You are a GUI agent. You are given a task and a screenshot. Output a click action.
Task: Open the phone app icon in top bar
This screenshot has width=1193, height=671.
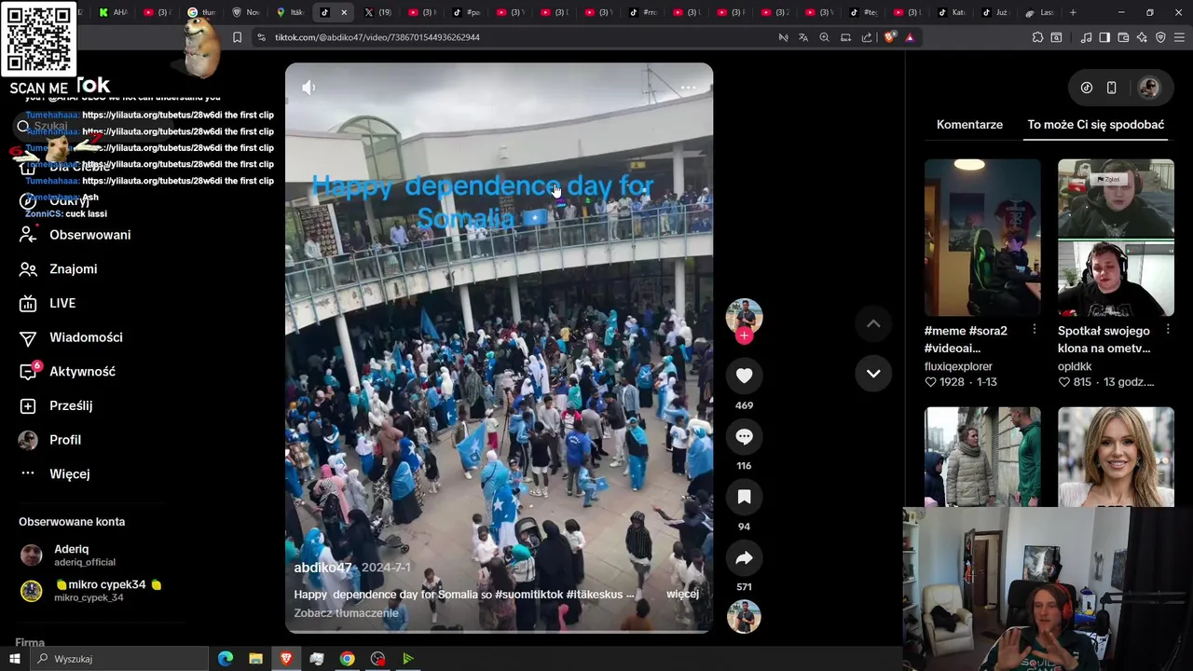click(x=1111, y=88)
